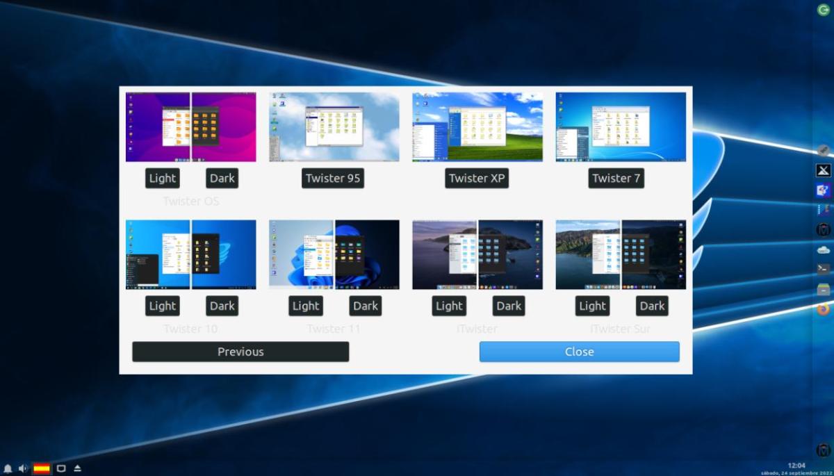834x476 pixels.
Task: Apply the Twister 95 theme
Action: [333, 178]
